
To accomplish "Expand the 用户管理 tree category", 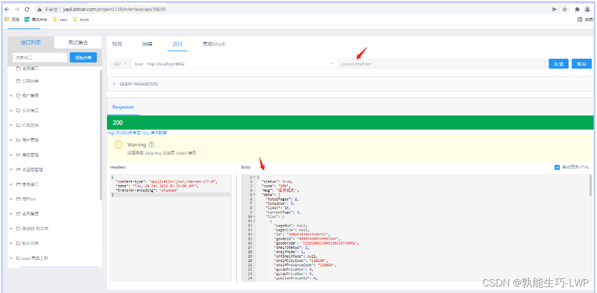I will (11, 140).
